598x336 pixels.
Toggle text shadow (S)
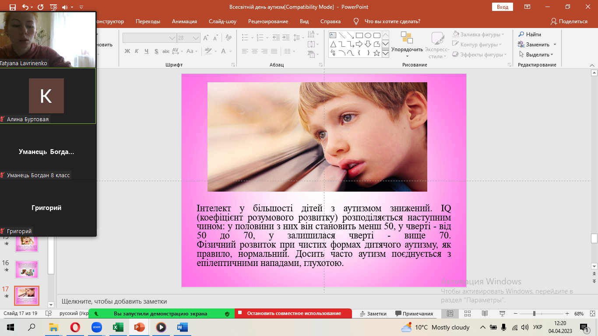pyautogui.click(x=155, y=51)
